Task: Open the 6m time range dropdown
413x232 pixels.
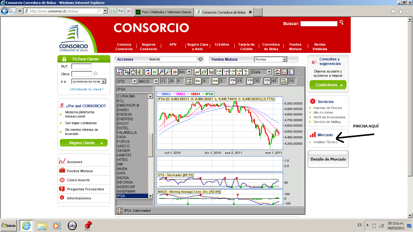Action: [x=185, y=72]
